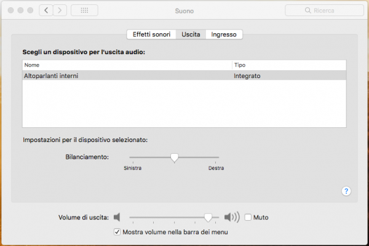Close the Suono window

tap(9, 10)
